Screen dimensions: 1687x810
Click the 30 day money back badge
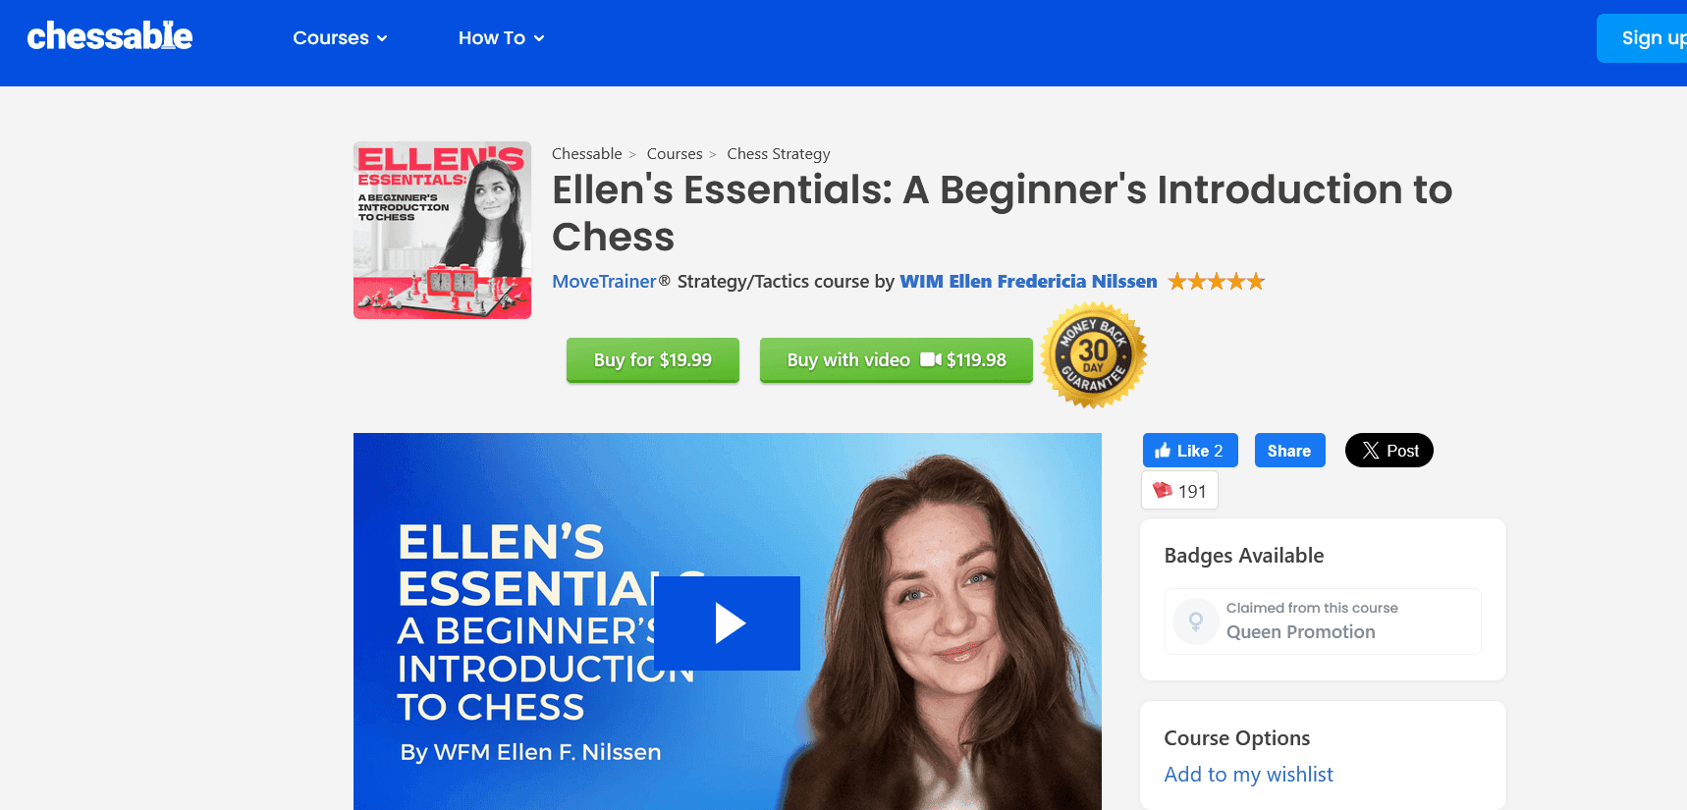pyautogui.click(x=1093, y=355)
